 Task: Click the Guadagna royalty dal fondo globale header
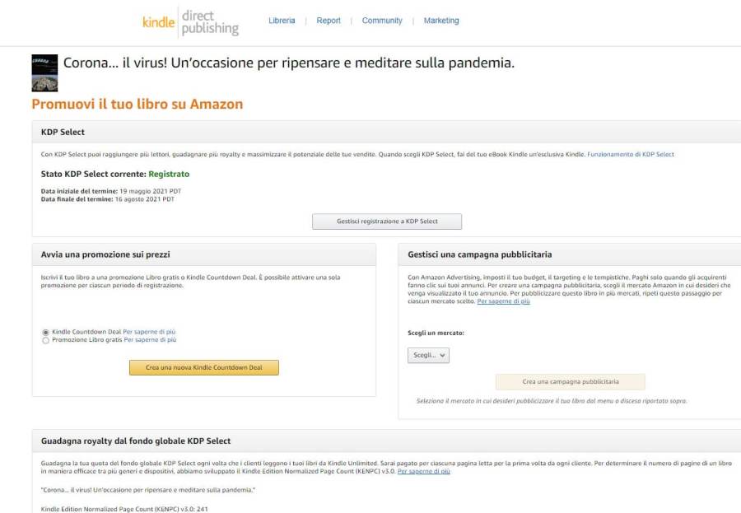tap(136, 441)
